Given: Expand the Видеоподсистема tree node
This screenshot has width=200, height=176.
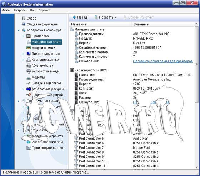Looking at the screenshot, I should click(x=23, y=54).
